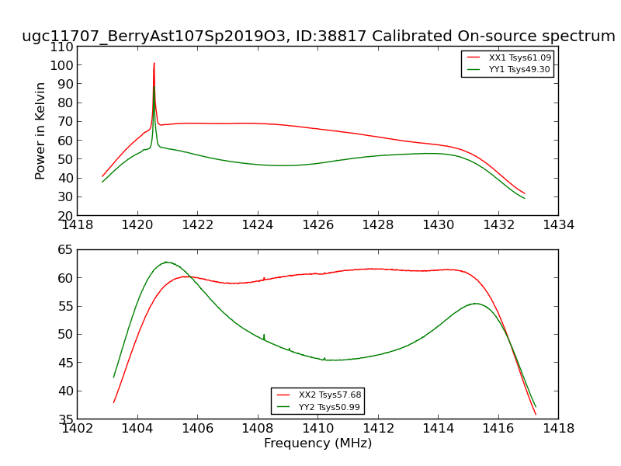This screenshot has height=466, width=621.
Task: Click the 1404 tick label on lower plot
Action: tap(137, 429)
